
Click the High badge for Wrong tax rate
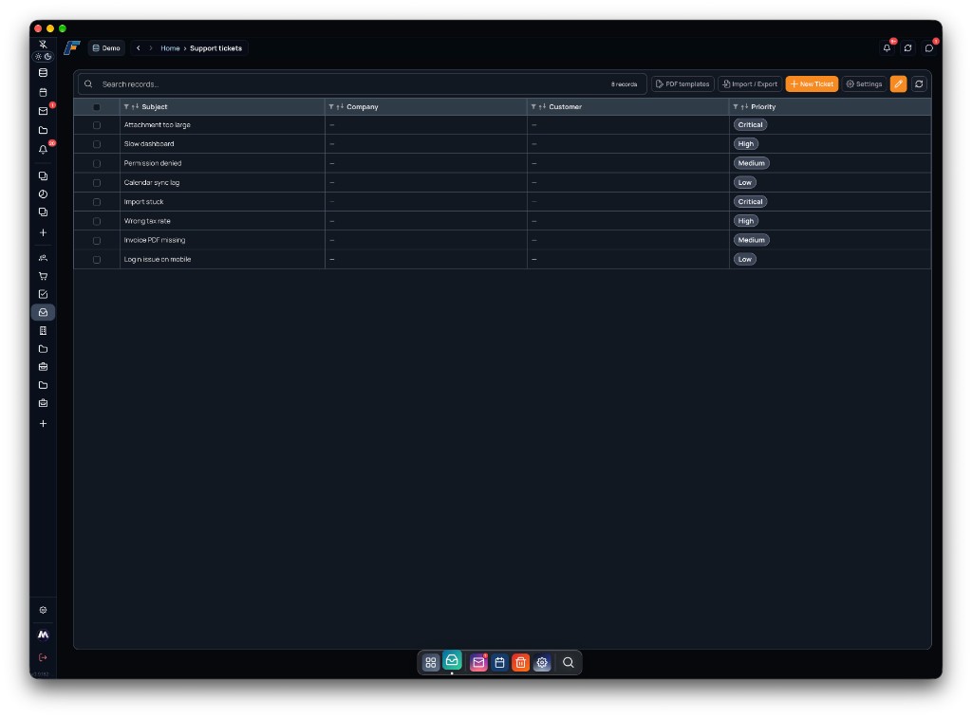746,221
